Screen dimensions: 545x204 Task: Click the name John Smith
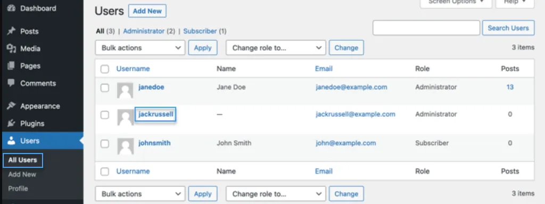234,143
